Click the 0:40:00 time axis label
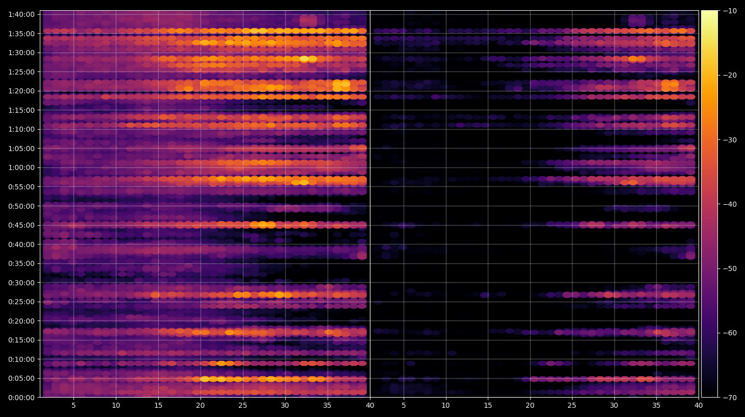Screen dimensions: 745x417 click(21, 244)
